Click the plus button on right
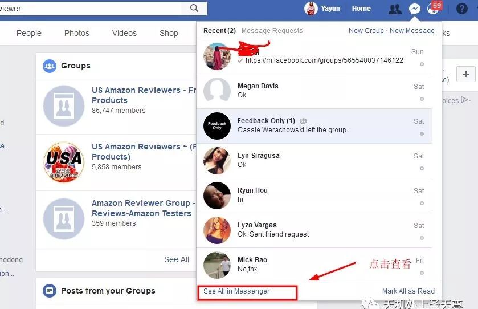 pyautogui.click(x=466, y=74)
